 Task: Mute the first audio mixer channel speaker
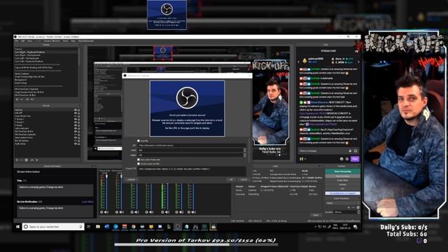(x=106, y=212)
